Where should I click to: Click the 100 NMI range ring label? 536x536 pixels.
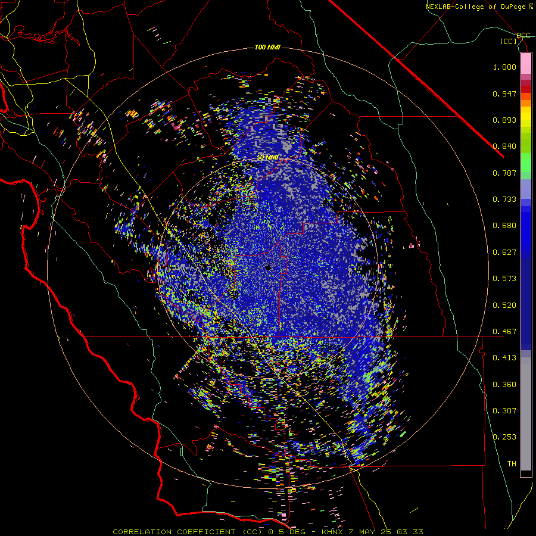click(267, 47)
